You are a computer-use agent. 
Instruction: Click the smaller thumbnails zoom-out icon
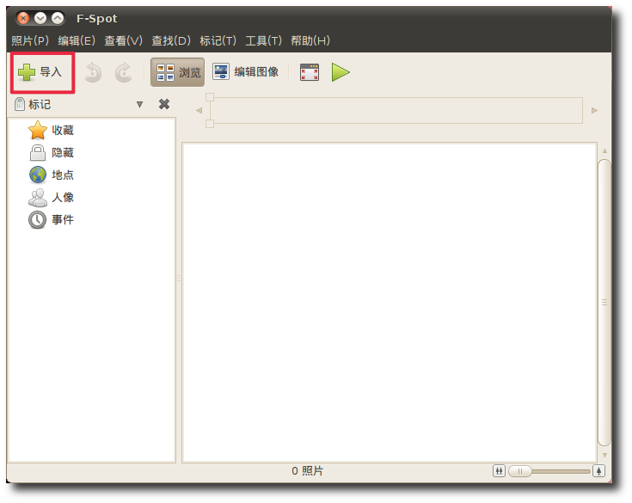(499, 471)
